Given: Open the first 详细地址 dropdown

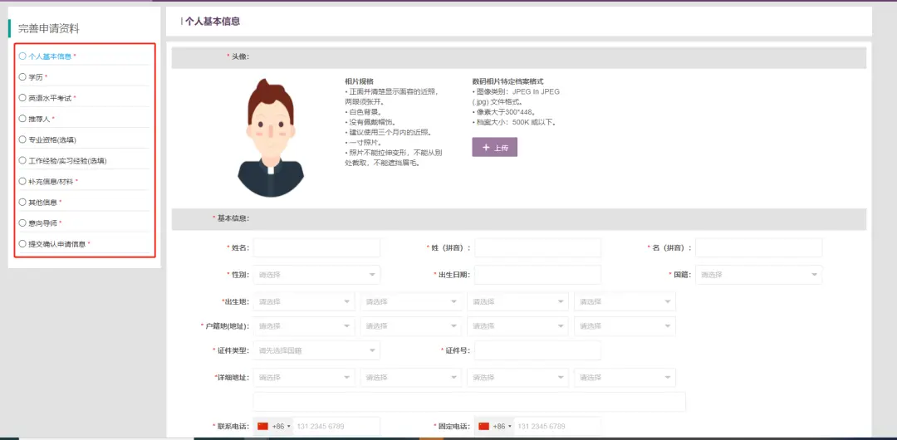Looking at the screenshot, I should coord(304,378).
